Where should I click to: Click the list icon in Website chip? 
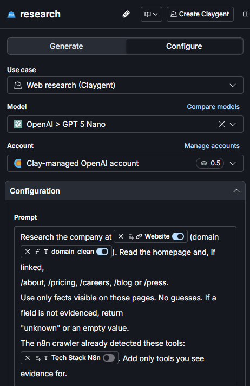coord(130,236)
